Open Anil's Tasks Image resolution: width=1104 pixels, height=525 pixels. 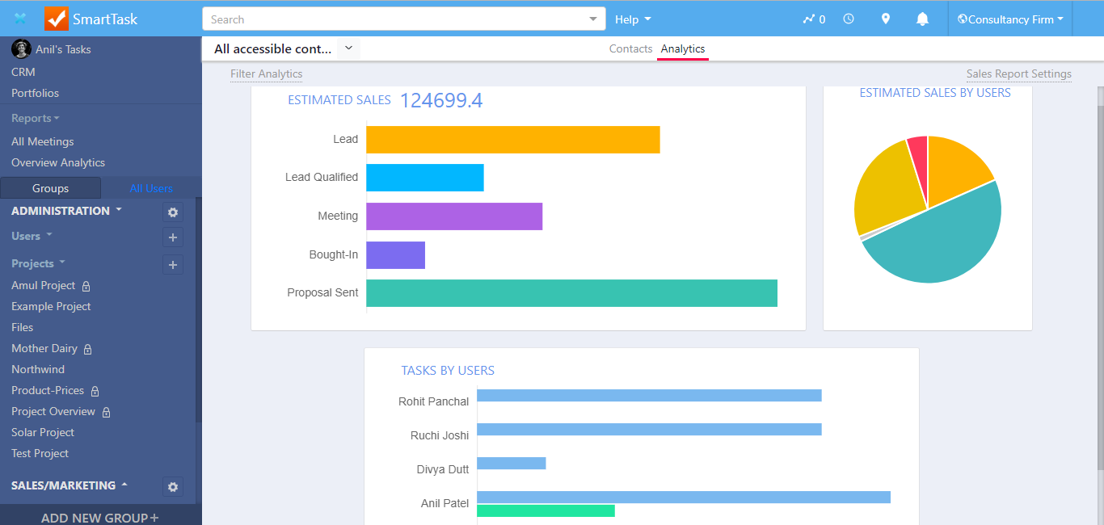(63, 49)
